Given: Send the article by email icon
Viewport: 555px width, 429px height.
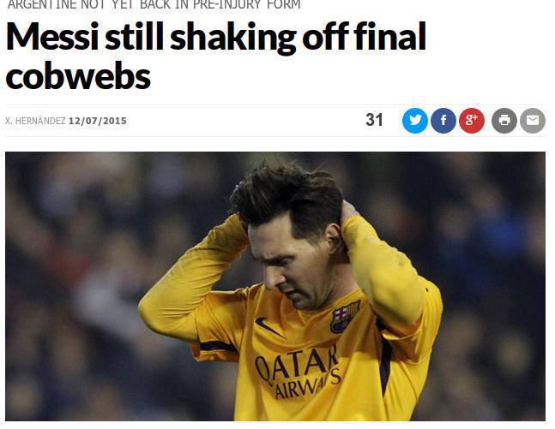Looking at the screenshot, I should coord(533,121).
